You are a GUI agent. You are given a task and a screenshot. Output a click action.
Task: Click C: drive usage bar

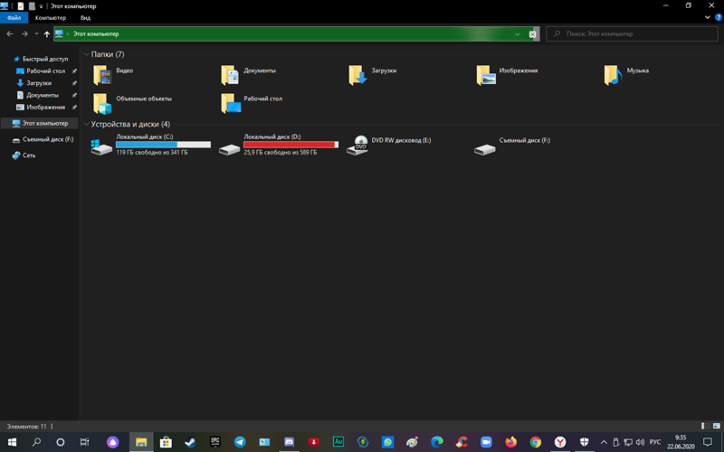pyautogui.click(x=163, y=145)
